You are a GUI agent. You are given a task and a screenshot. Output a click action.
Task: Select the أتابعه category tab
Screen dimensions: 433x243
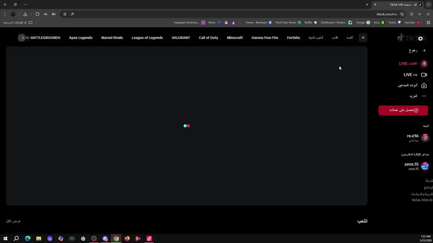(x=349, y=38)
